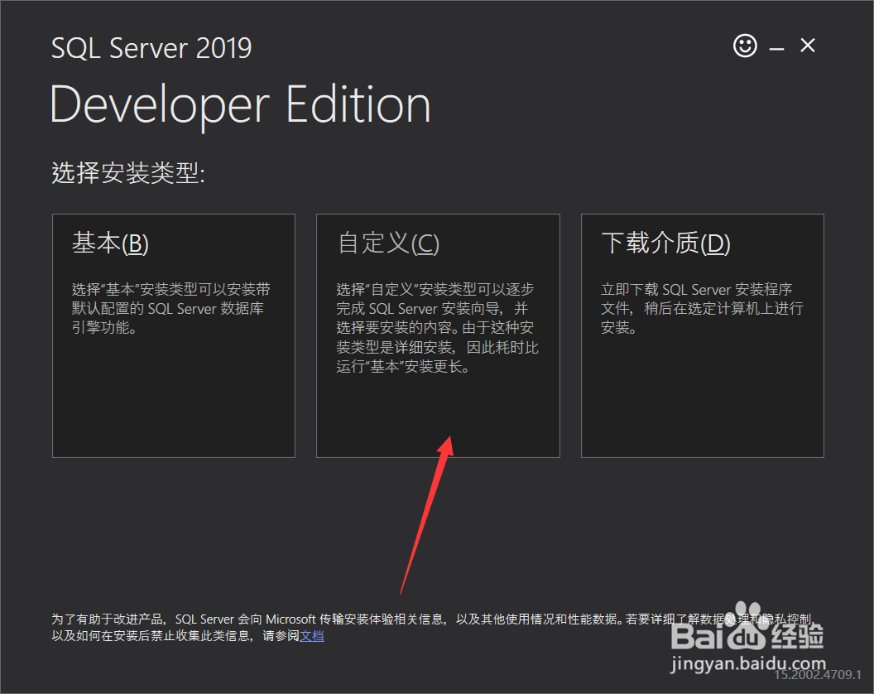Image resolution: width=874 pixels, height=694 pixels.
Task: Click the 'SQL Server 2019' title text
Action: click(151, 48)
